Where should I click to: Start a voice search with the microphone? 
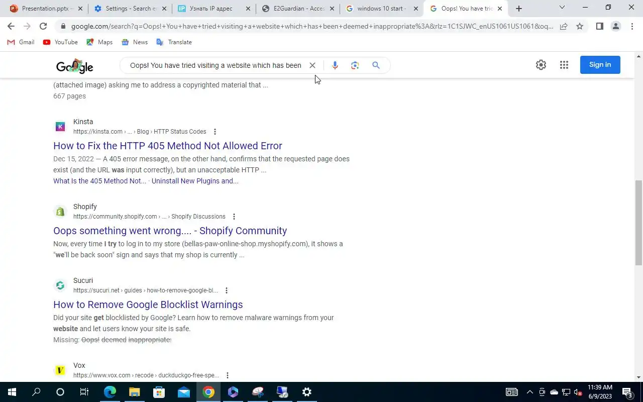335,65
